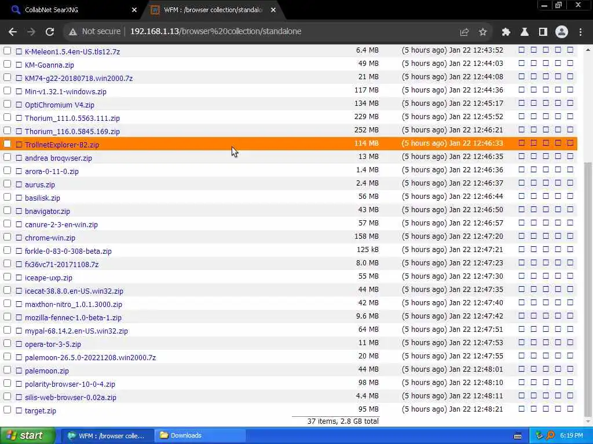
Task: Open the share page icon in address bar
Action: [x=464, y=32]
